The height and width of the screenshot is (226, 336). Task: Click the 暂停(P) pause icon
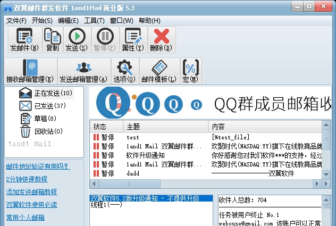105,36
